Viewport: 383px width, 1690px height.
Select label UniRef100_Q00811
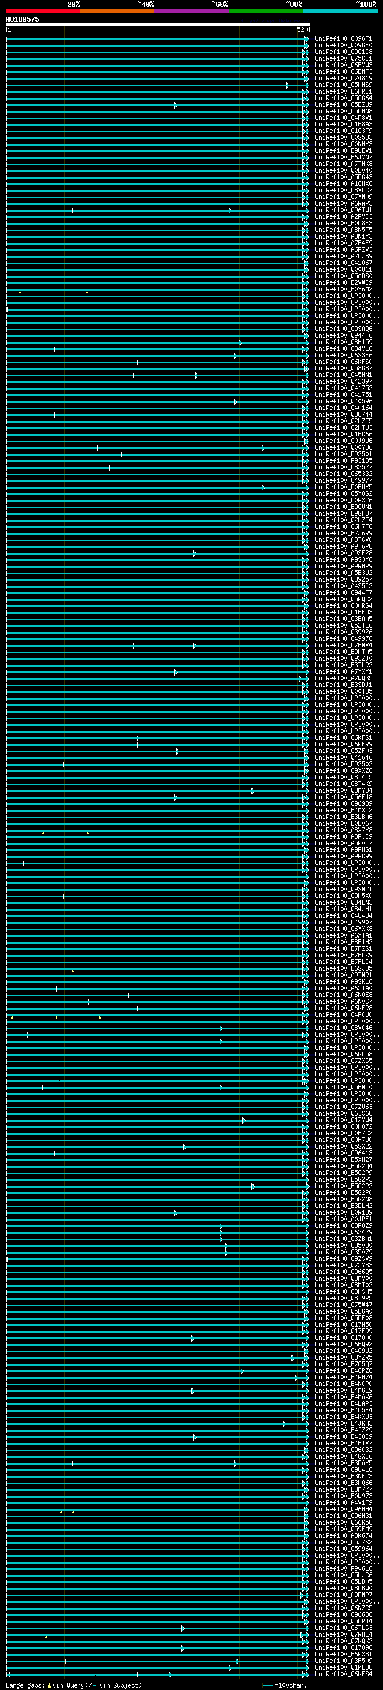pos(343,270)
